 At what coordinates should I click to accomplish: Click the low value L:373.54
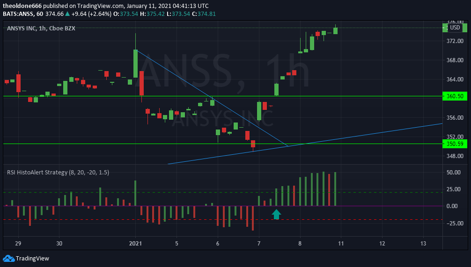(x=178, y=14)
